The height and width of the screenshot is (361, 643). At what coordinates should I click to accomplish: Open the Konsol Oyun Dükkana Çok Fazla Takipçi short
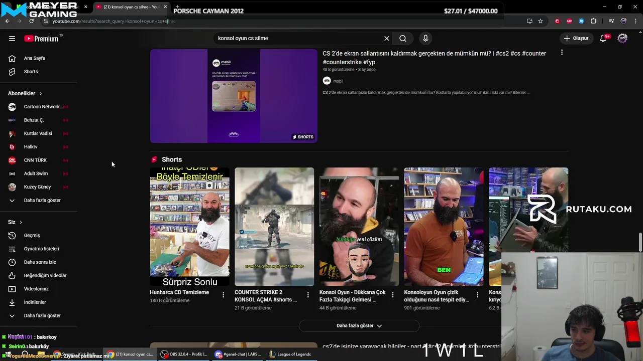pos(359,227)
